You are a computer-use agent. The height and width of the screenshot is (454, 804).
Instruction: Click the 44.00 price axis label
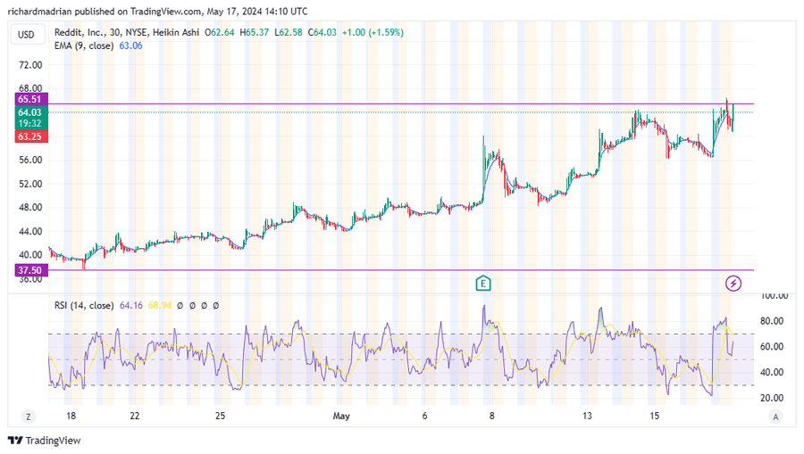click(x=30, y=231)
